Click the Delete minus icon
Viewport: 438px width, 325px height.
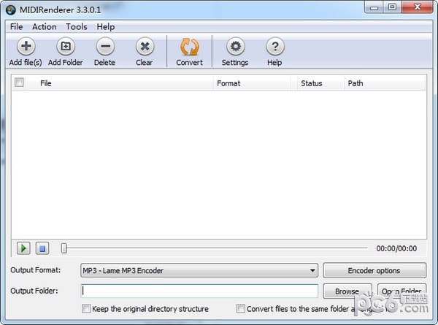(x=105, y=47)
